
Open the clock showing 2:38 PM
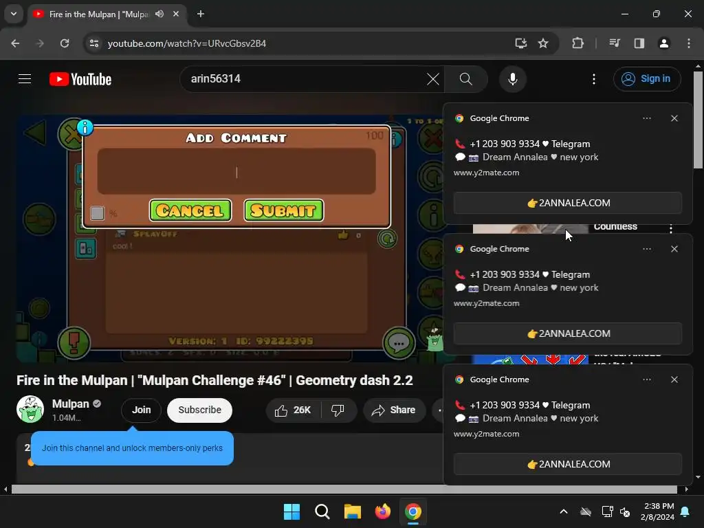[x=658, y=511]
